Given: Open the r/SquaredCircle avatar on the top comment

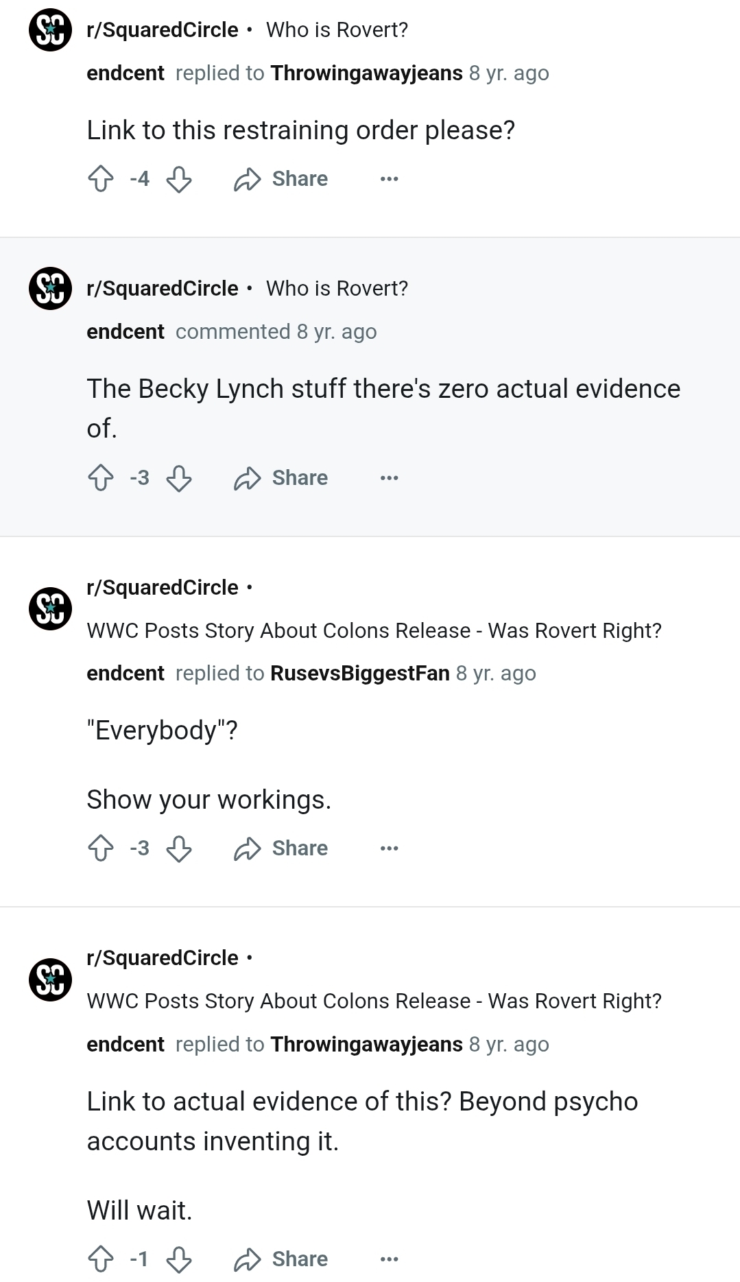Looking at the screenshot, I should click(x=50, y=30).
